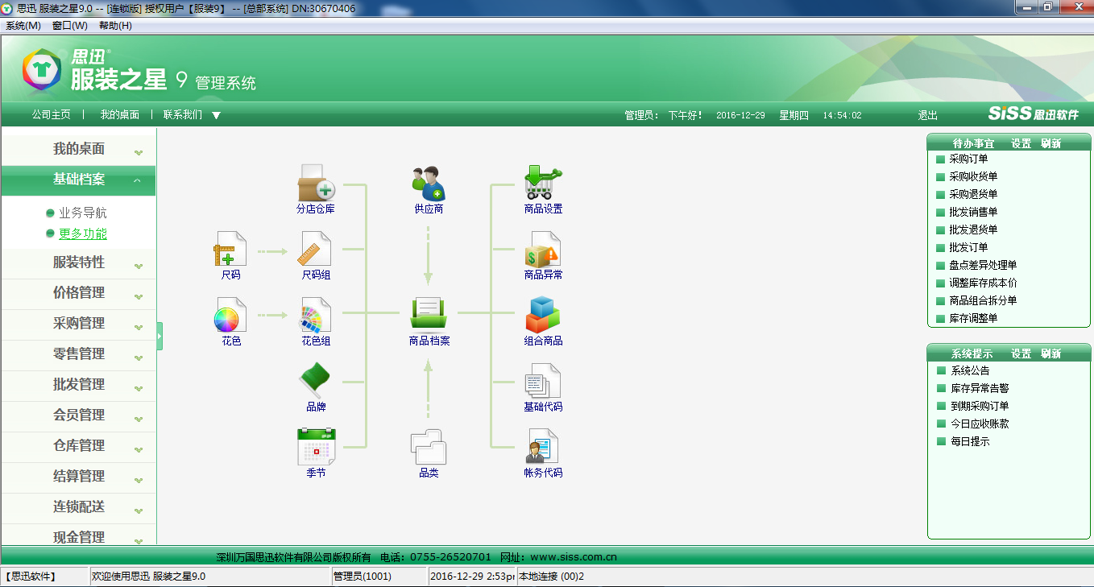Open the 尺码组 ruler icon
This screenshot has height=587, width=1094.
pos(316,249)
